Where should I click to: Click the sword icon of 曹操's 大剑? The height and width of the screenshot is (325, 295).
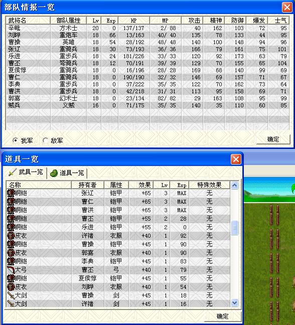(11, 295)
